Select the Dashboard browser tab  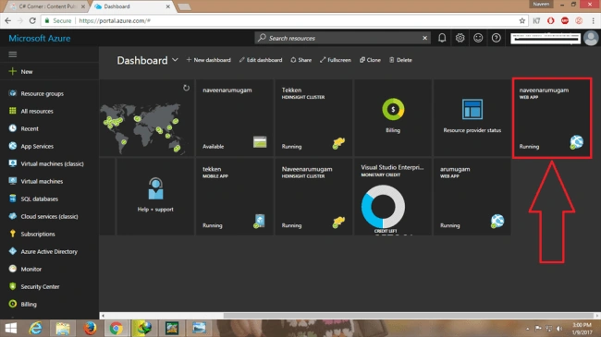(x=132, y=6)
